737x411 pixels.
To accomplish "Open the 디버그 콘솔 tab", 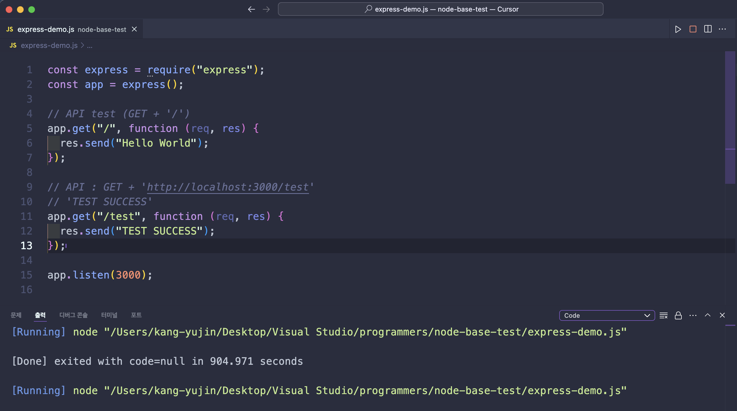I will (x=73, y=315).
